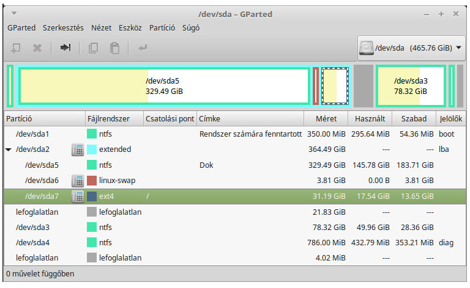Click the Resize/Move partition toolbar icon
The height and width of the screenshot is (288, 470).
65,48
